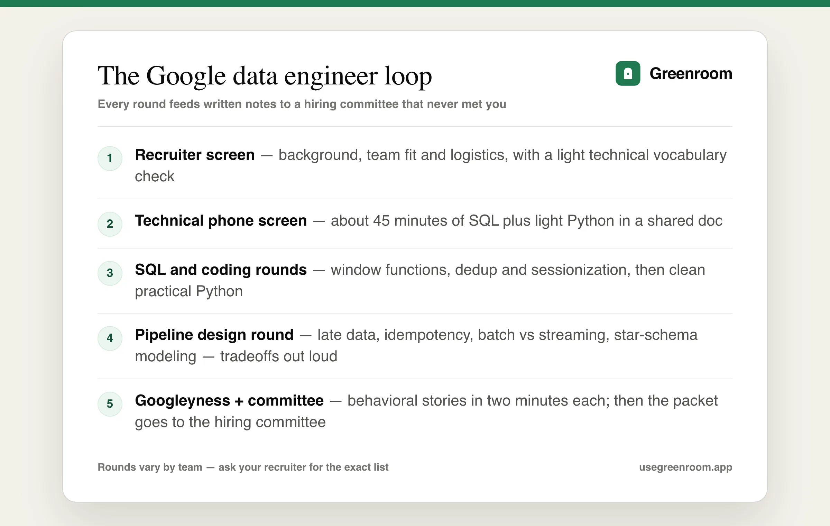Select the step 1 number badge
This screenshot has height=526, width=830.
point(110,158)
